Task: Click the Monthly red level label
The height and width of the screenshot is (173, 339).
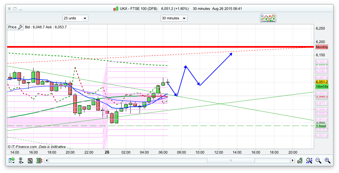Action: click(322, 47)
